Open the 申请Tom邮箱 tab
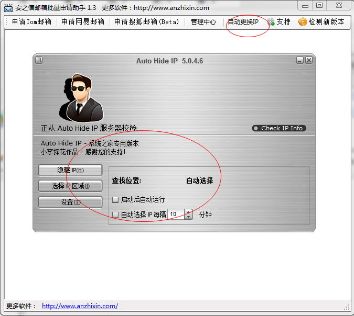 tap(31, 21)
